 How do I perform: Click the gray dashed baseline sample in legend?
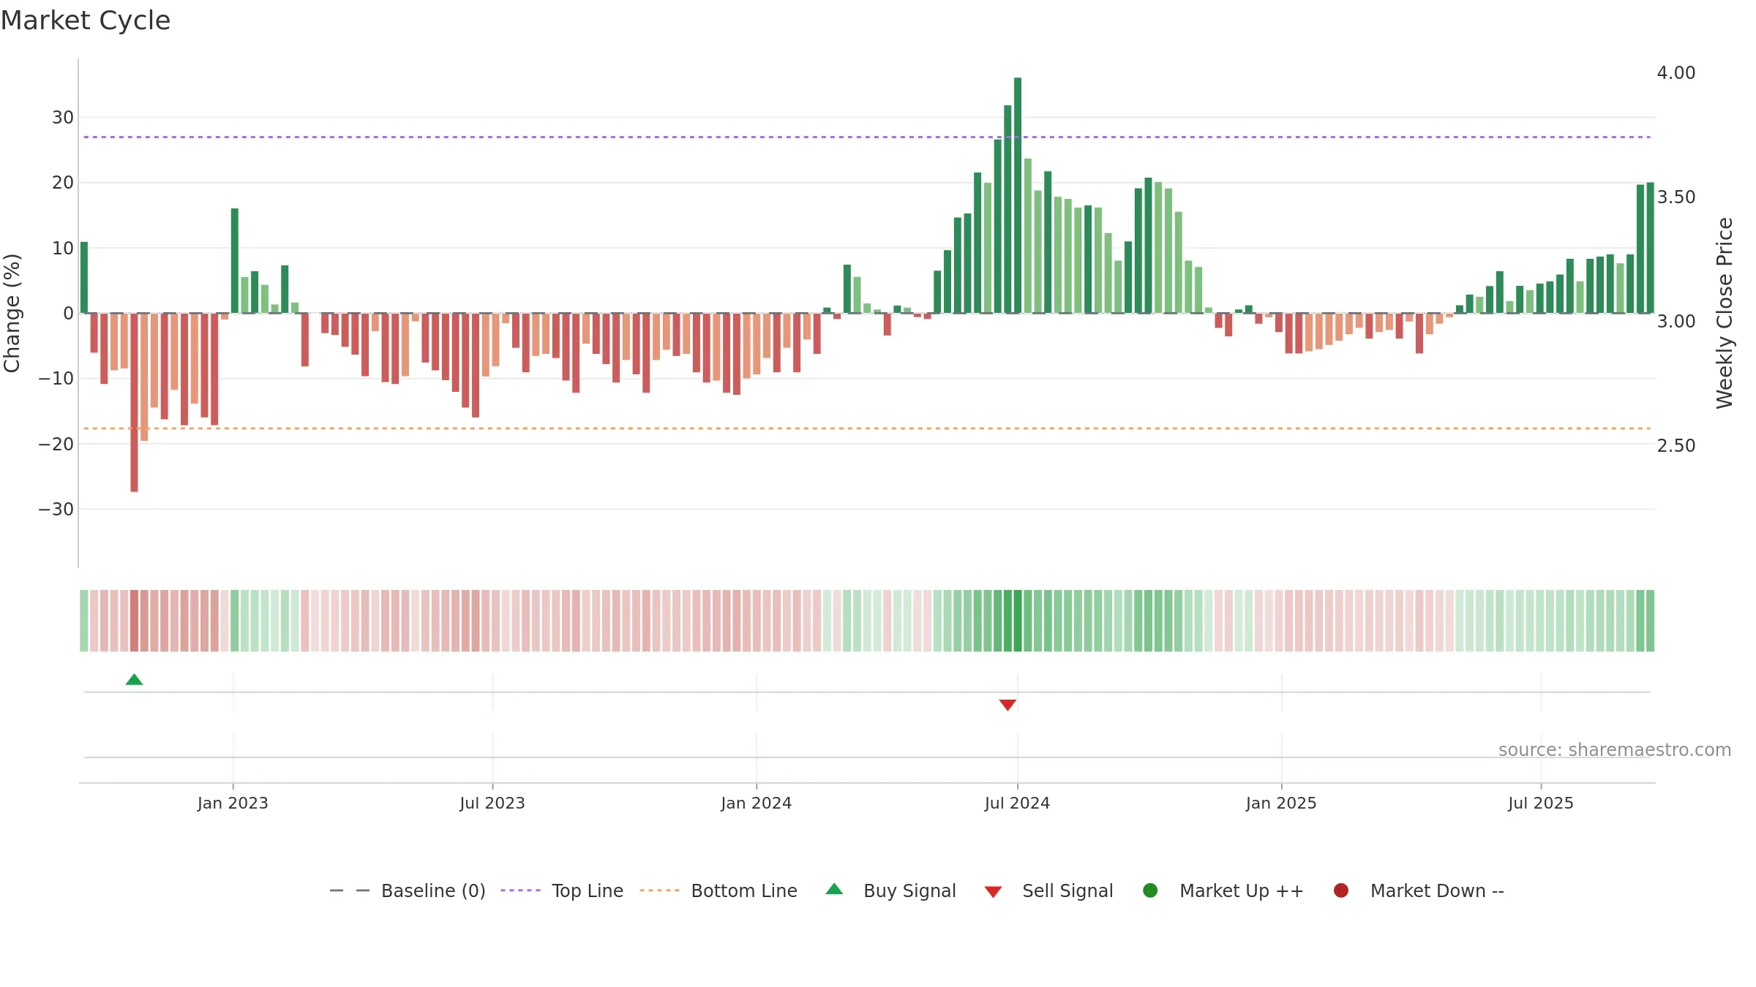350,890
